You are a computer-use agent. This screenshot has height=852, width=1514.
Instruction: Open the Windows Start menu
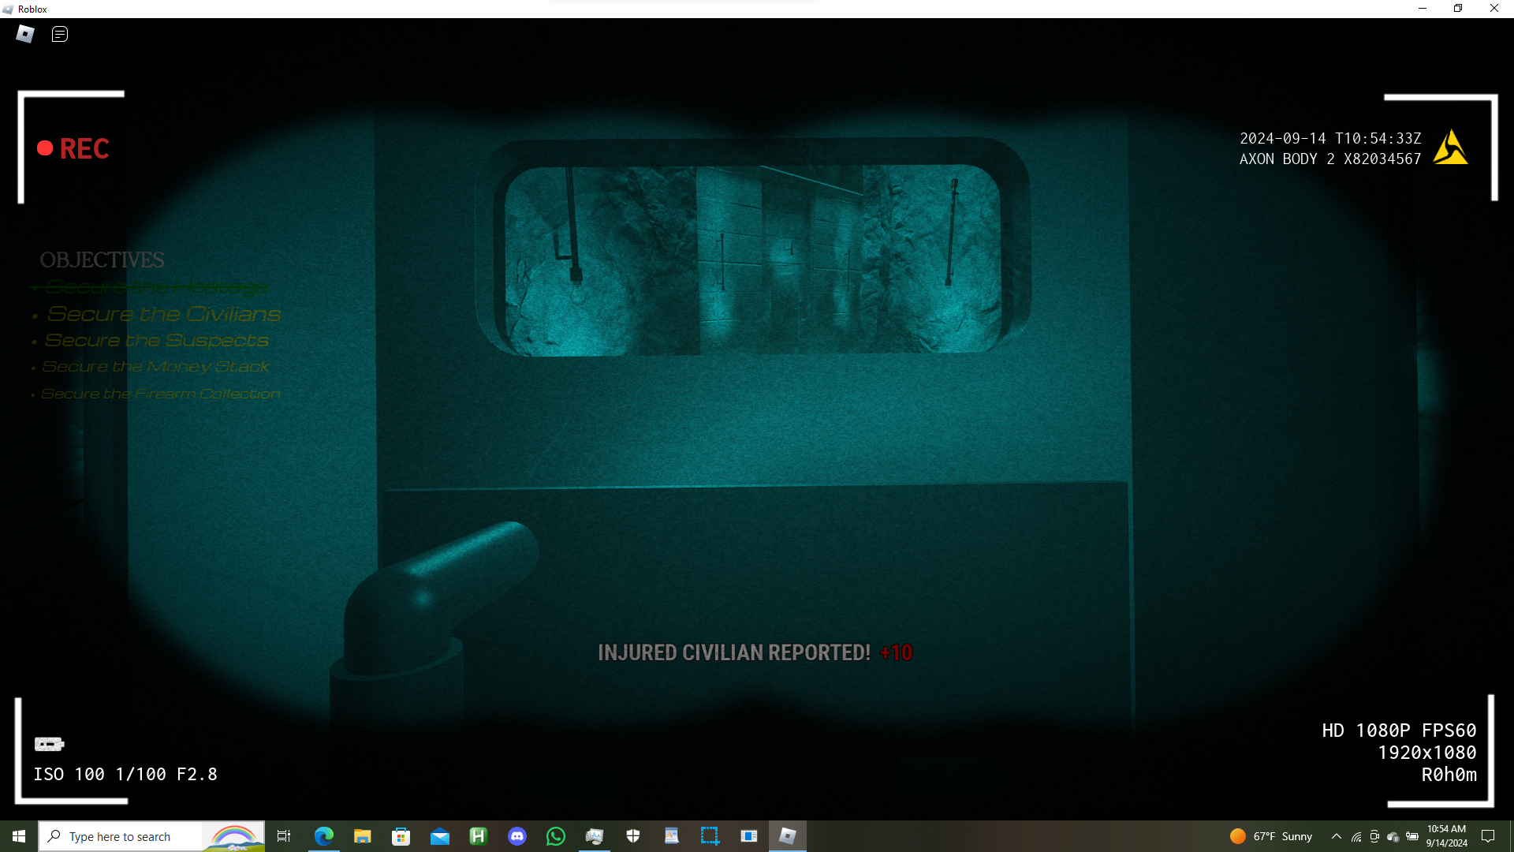pos(19,836)
